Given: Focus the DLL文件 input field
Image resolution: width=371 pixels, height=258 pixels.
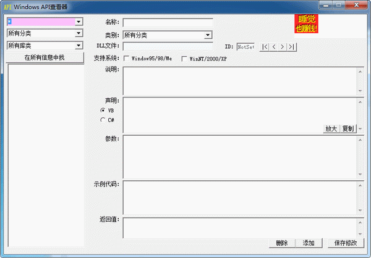Looking at the screenshot, I should (168, 46).
